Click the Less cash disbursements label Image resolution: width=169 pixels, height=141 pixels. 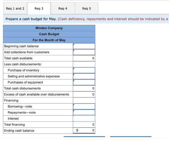pyautogui.click(x=23, y=64)
